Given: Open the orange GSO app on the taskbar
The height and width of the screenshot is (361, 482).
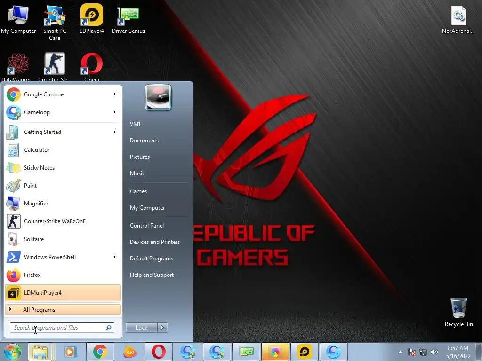Looking at the screenshot, I should coord(129,352).
